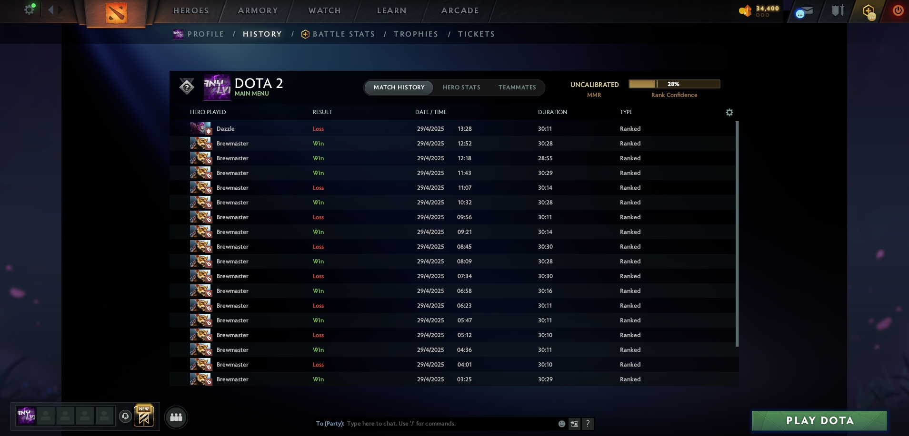Screen dimensions: 909x436
Task: Click the MAIN MENU link
Action: 252,94
